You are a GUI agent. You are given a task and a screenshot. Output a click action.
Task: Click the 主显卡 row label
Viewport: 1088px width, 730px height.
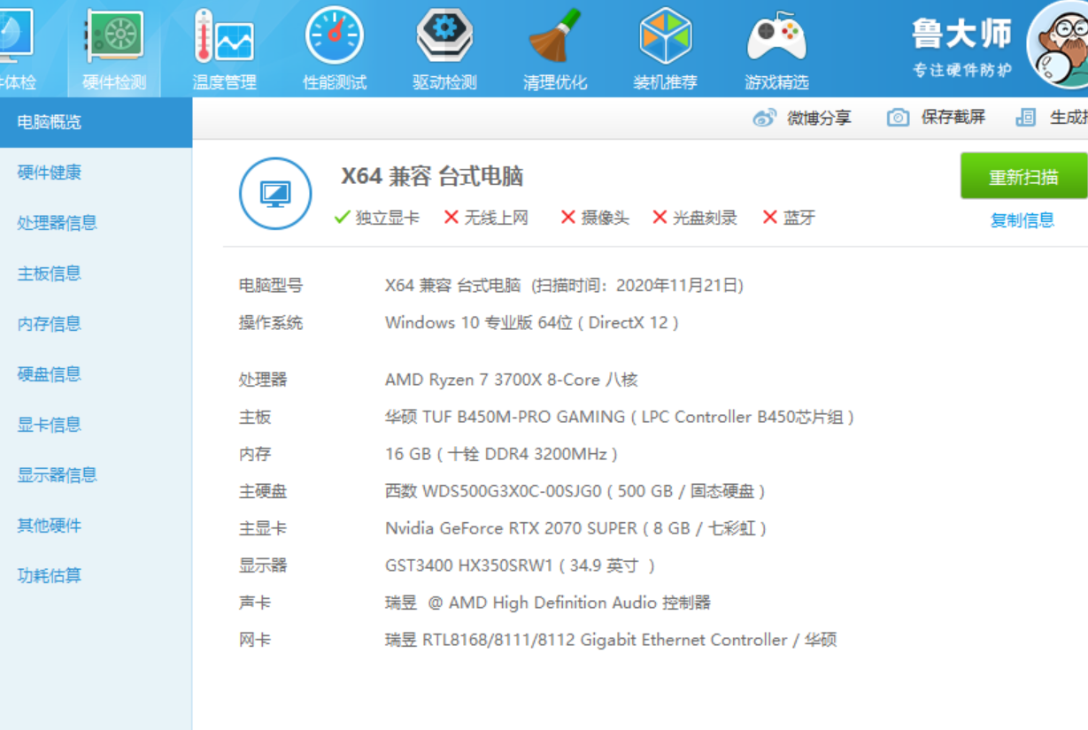coord(263,528)
